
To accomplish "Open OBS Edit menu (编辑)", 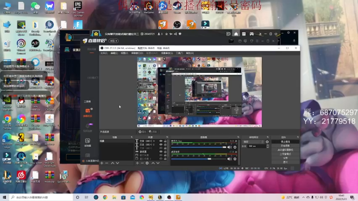I will pyautogui.click(x=114, y=53).
